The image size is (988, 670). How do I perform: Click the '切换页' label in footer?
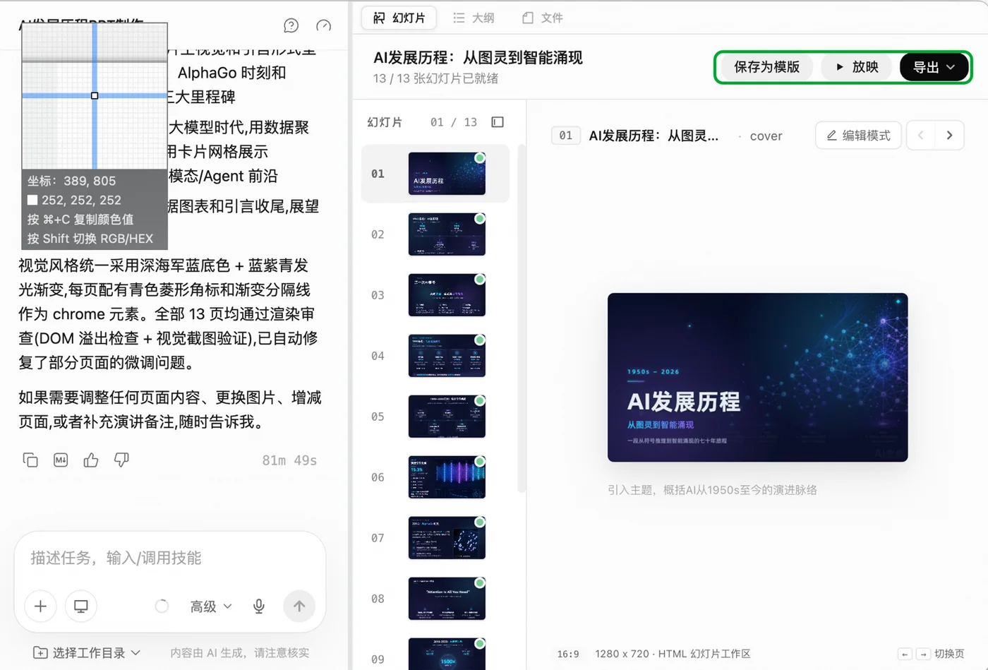click(949, 654)
